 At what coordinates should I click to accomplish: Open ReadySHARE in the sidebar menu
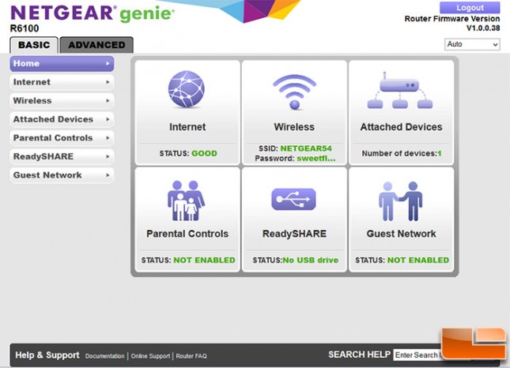click(x=62, y=156)
